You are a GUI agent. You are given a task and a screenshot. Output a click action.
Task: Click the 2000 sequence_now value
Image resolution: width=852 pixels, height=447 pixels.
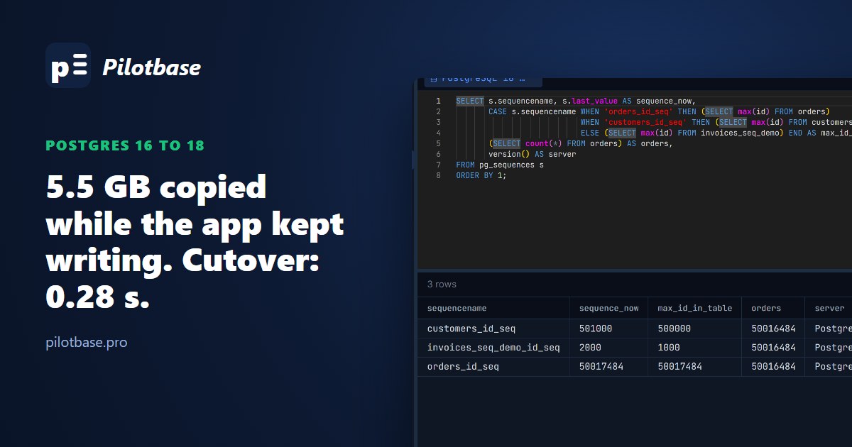tap(608, 348)
